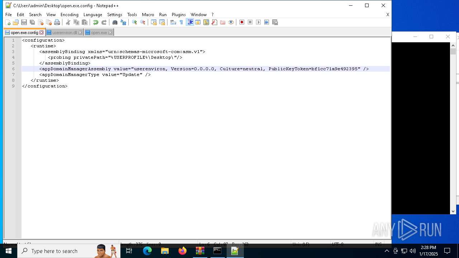459x258 pixels.
Task: Stop macro recording square icon
Action: [x=250, y=22]
